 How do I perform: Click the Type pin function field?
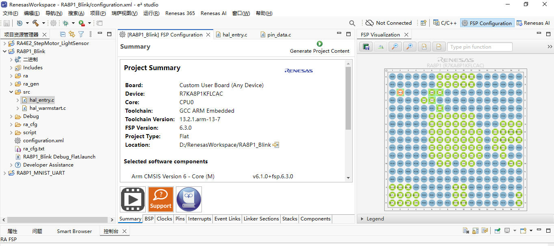(x=480, y=47)
